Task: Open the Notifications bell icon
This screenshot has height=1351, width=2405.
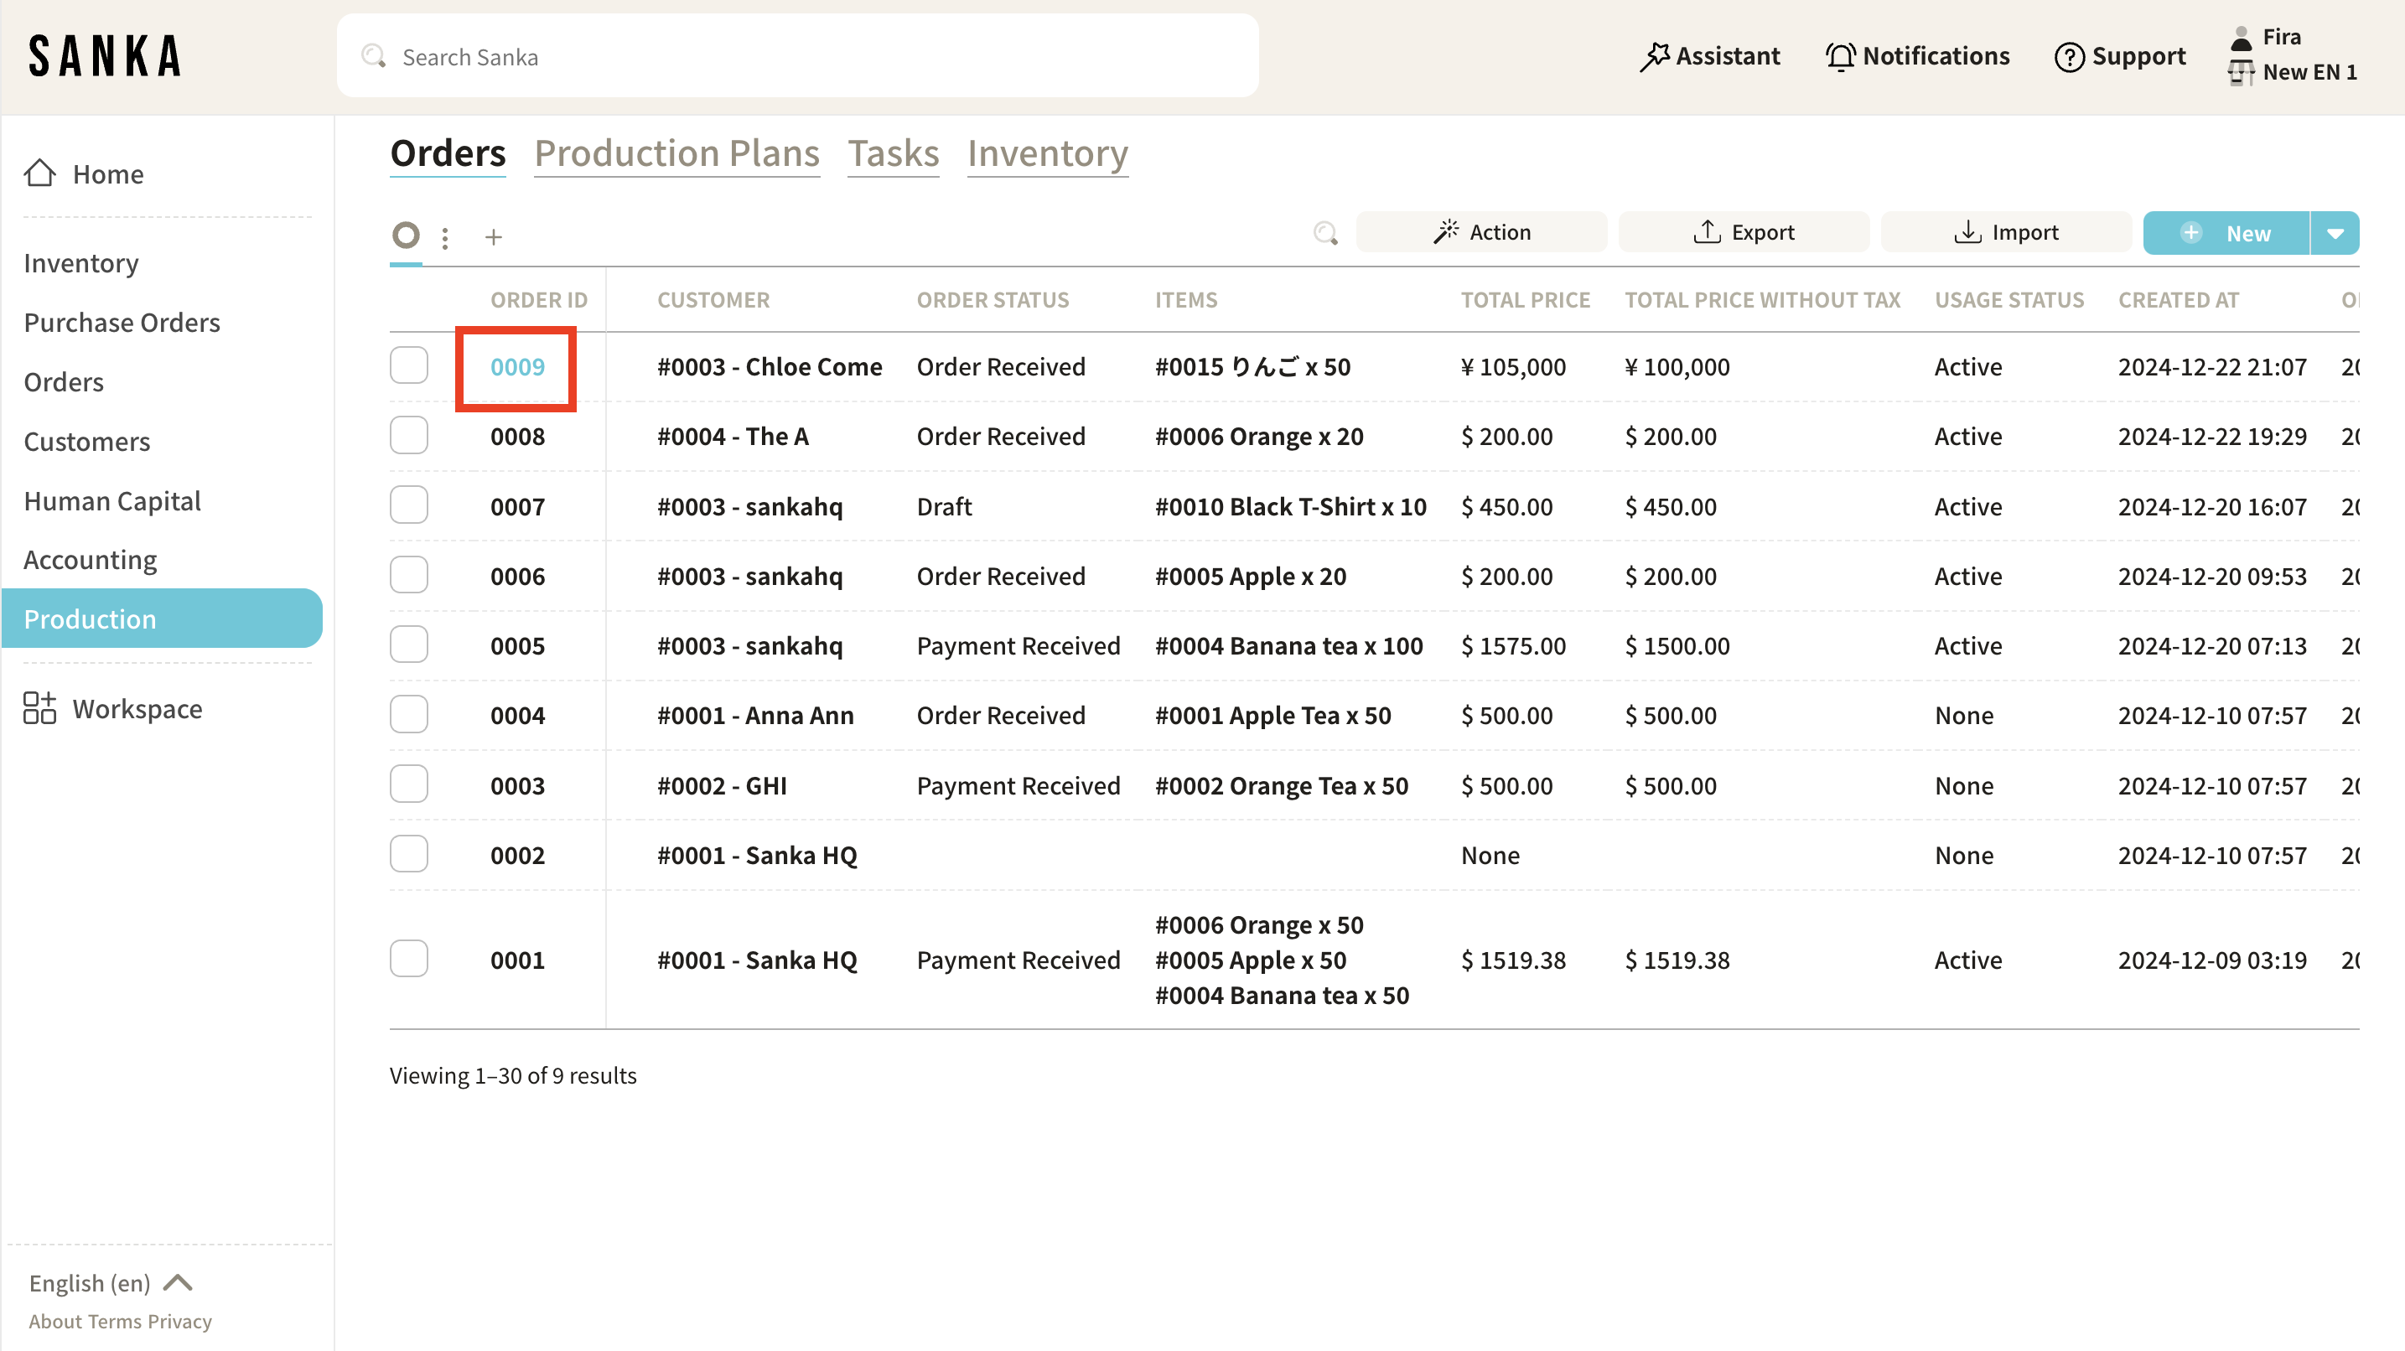Action: 1839,57
